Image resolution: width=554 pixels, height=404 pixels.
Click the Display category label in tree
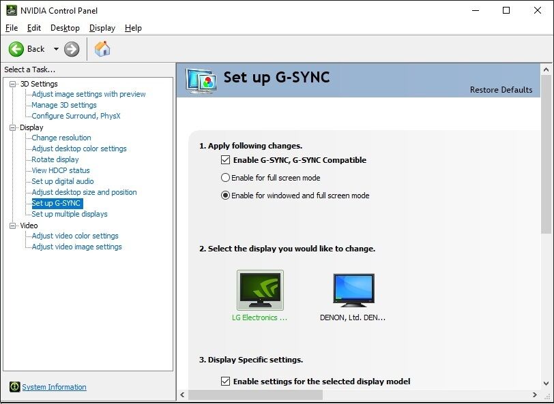(x=31, y=127)
